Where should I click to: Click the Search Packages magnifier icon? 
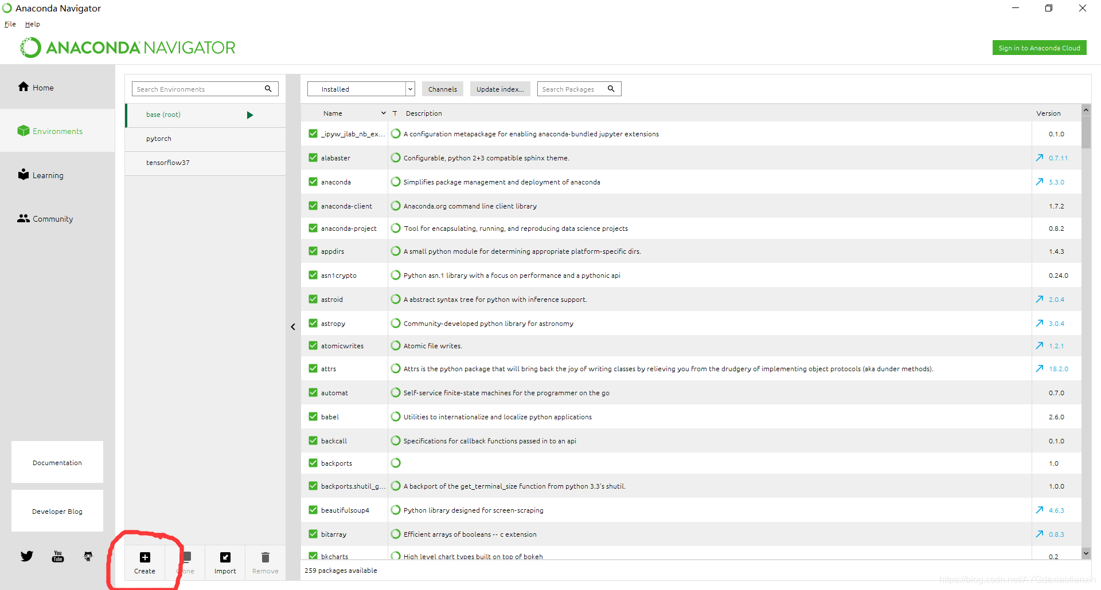[611, 89]
